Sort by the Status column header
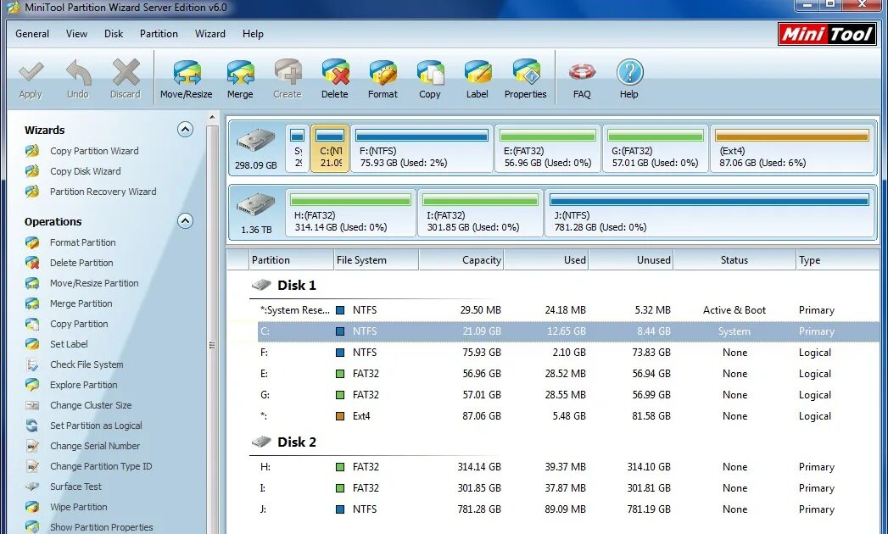Viewport: 888px width, 534px height. click(x=734, y=260)
